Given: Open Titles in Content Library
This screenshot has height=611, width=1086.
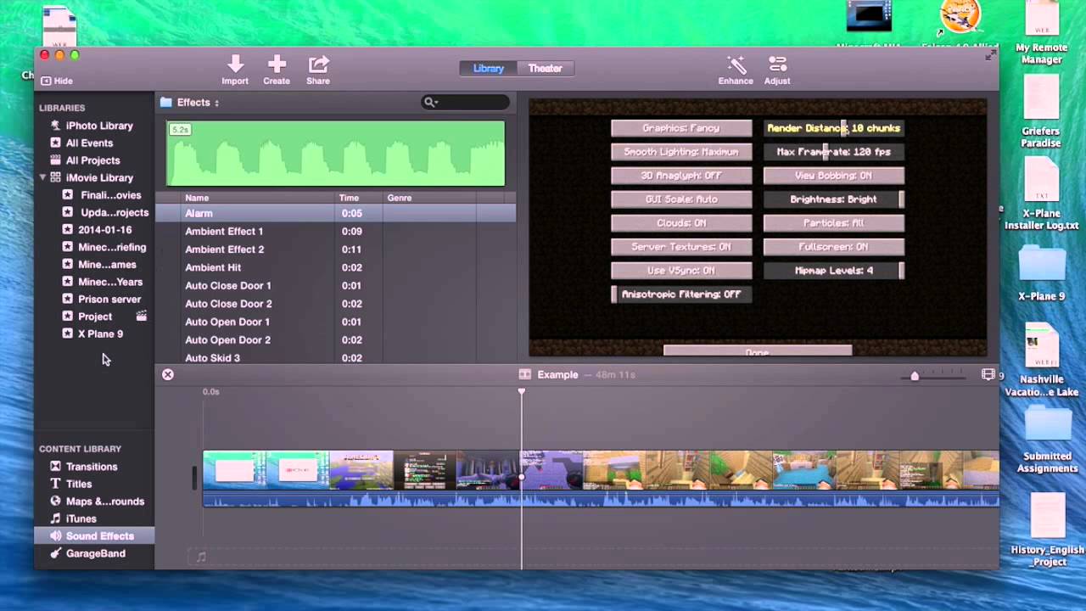Looking at the screenshot, I should pos(79,484).
